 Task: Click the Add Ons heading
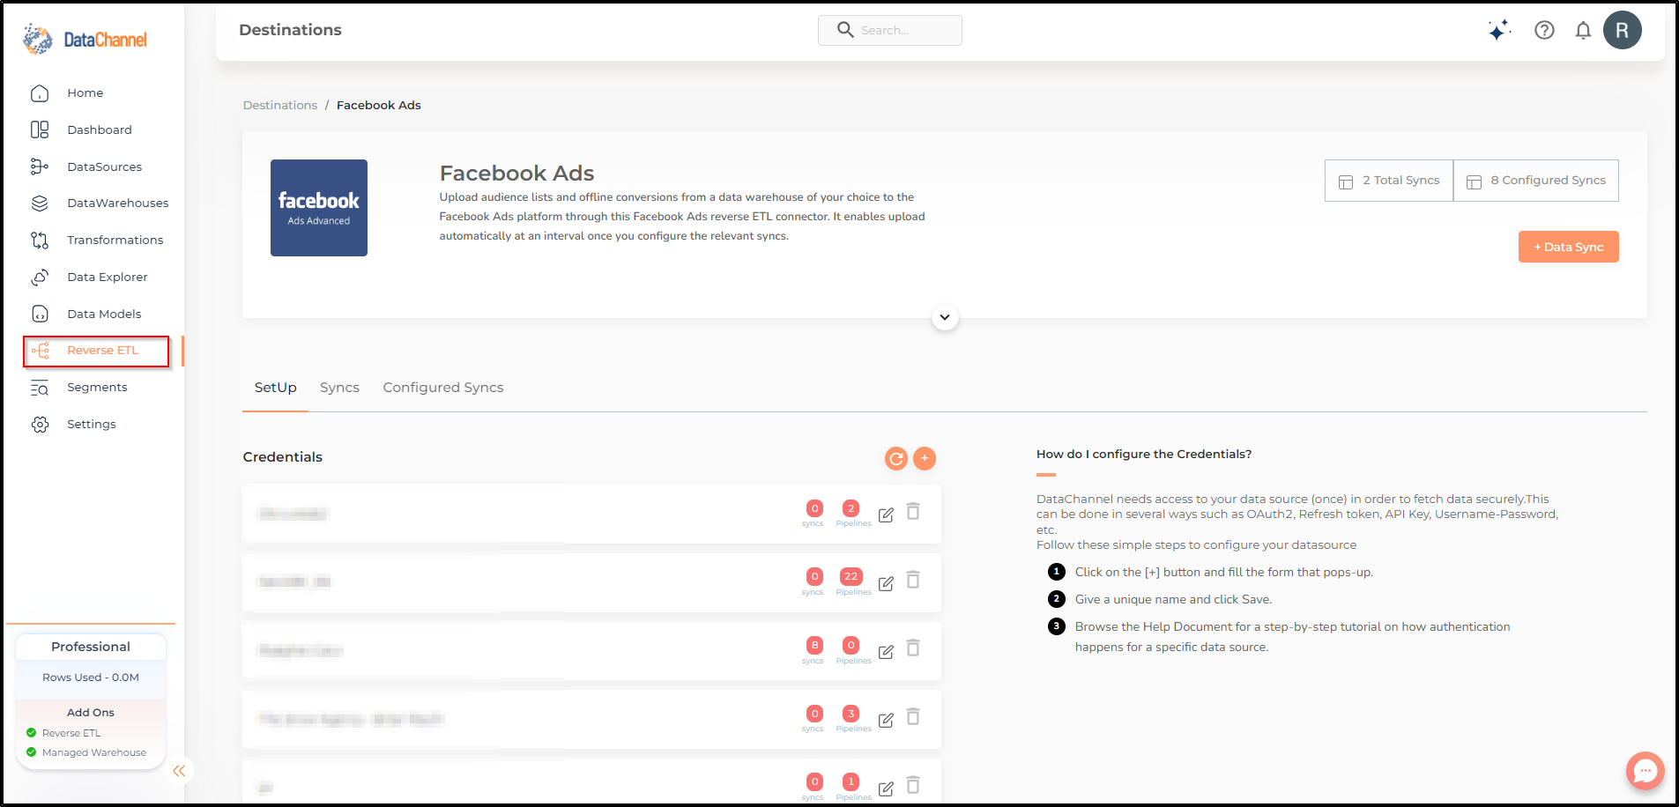(91, 713)
